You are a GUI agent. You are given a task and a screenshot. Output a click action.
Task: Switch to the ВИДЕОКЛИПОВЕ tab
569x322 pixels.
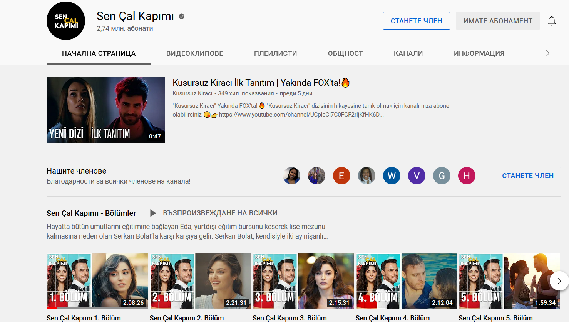195,53
